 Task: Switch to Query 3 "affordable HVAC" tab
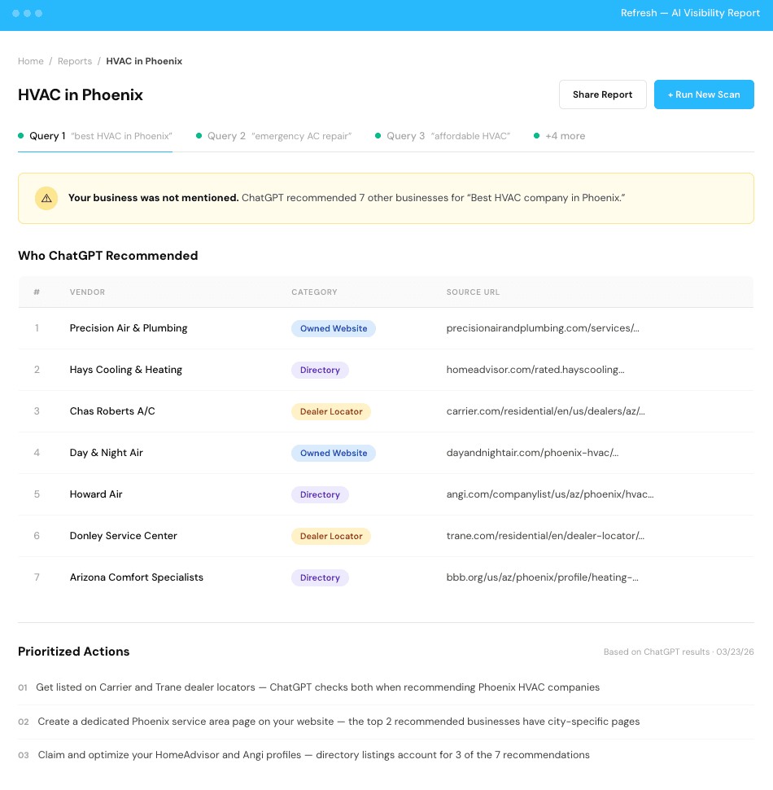[443, 136]
